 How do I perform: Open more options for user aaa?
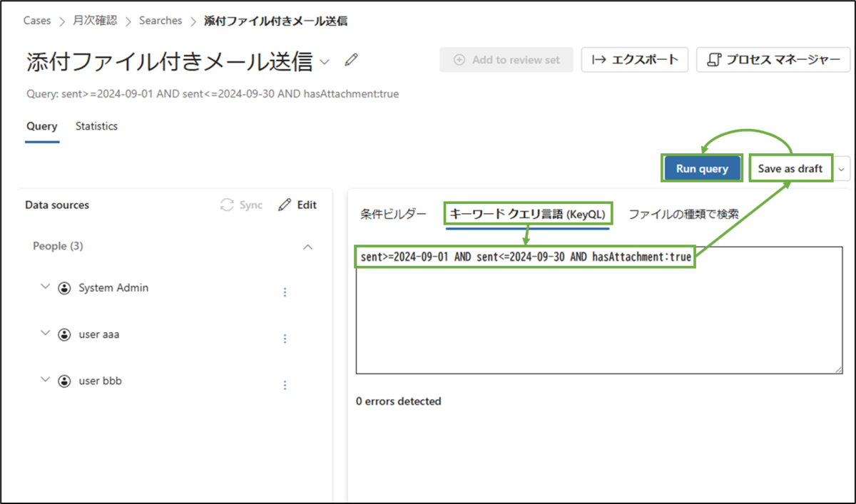(285, 339)
